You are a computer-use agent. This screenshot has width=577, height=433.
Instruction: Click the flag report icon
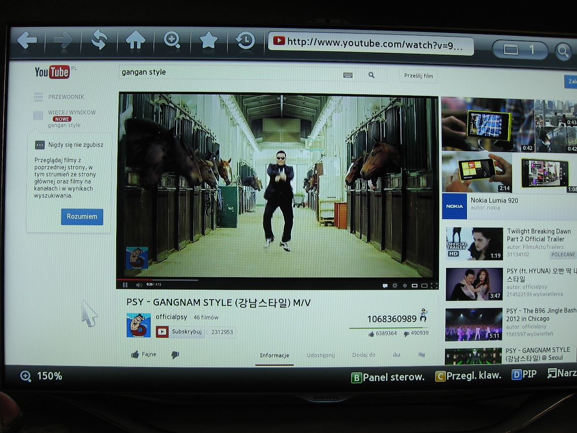pyautogui.click(x=421, y=355)
